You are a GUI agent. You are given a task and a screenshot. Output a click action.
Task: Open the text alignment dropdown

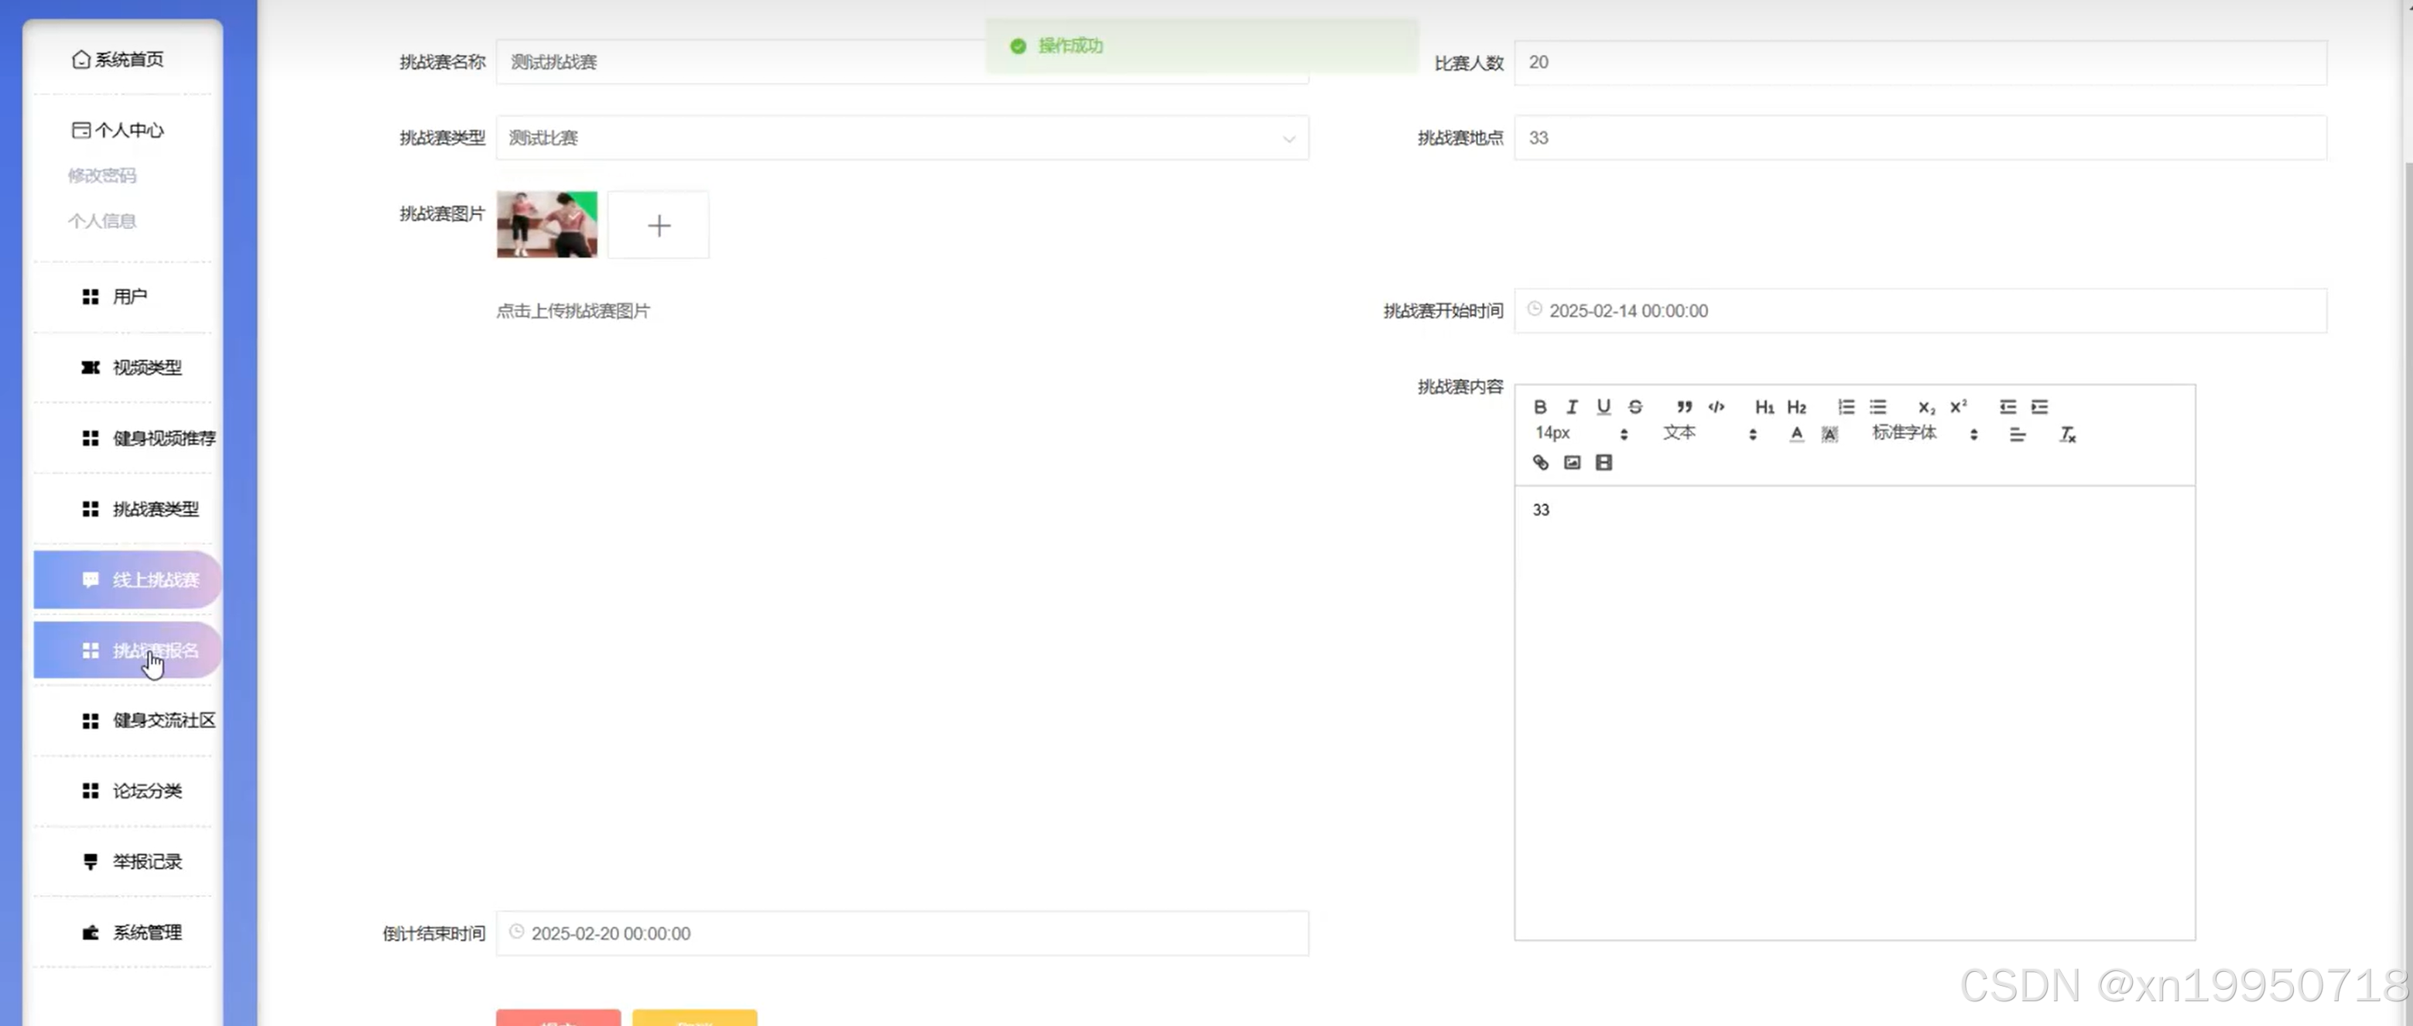click(2018, 434)
